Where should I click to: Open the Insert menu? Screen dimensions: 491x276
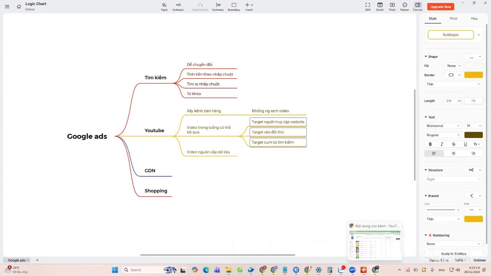249,7
